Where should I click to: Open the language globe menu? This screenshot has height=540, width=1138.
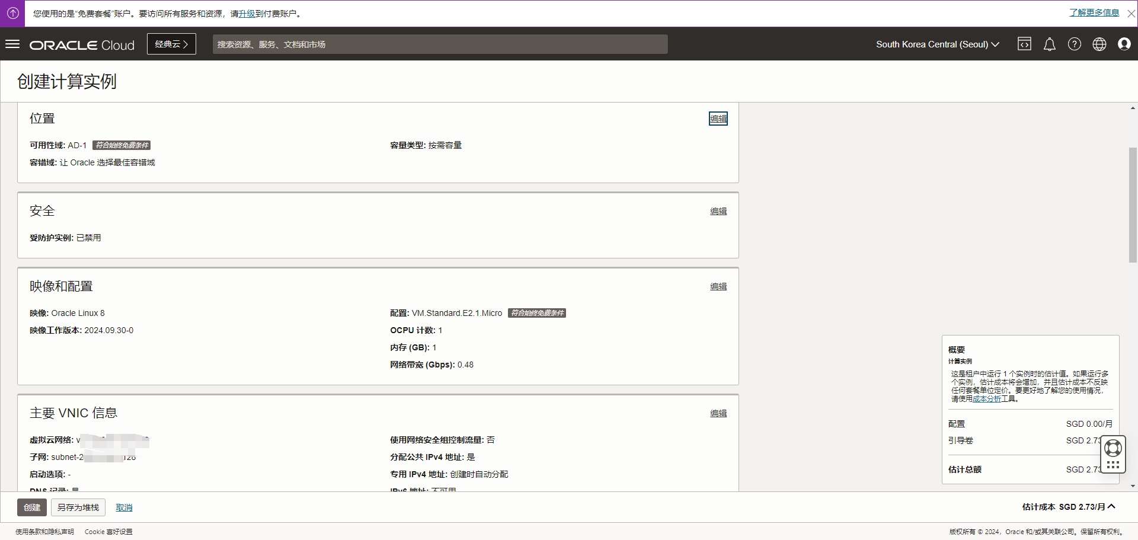1099,44
